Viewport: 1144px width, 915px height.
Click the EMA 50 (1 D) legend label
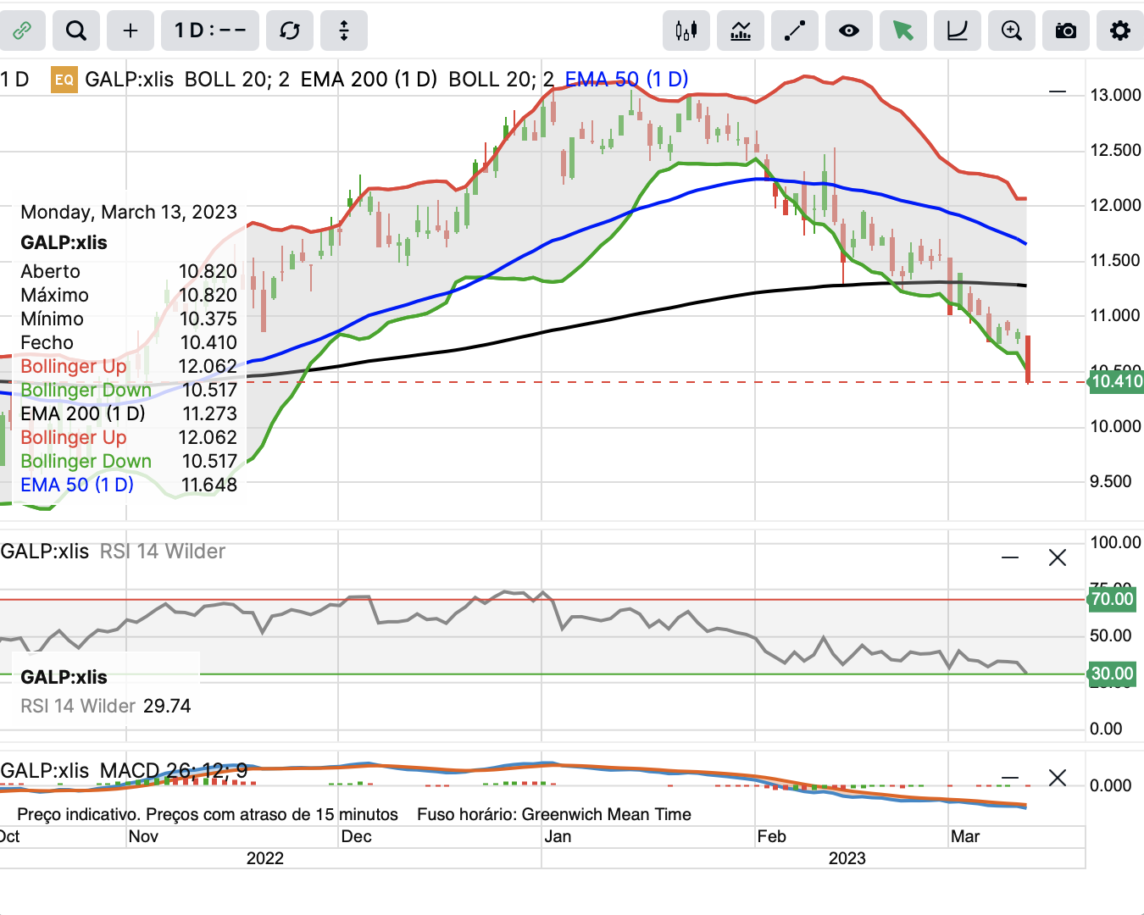[x=626, y=80]
